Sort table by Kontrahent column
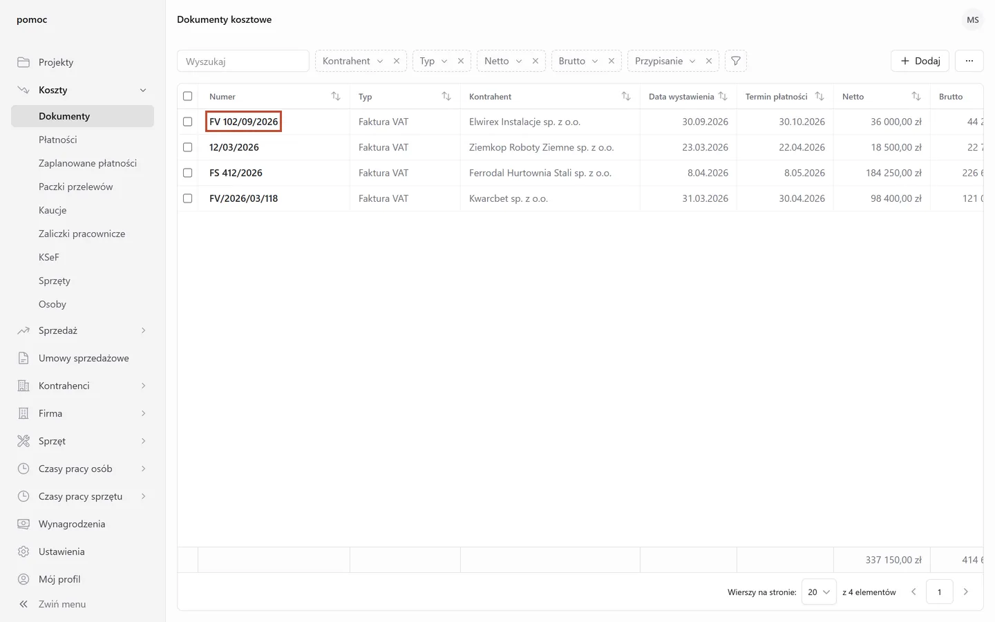Viewport: 995px width, 622px height. 626,96
